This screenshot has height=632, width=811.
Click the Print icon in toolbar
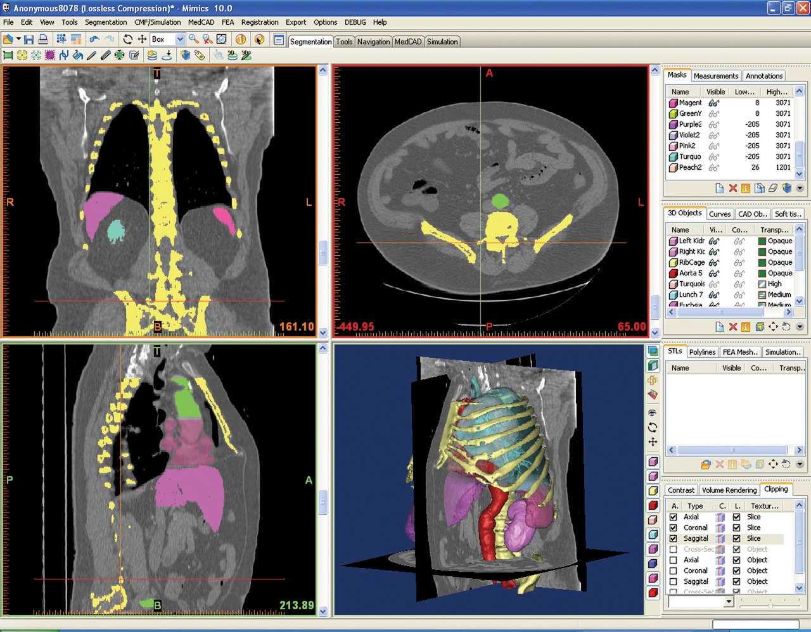(42, 39)
